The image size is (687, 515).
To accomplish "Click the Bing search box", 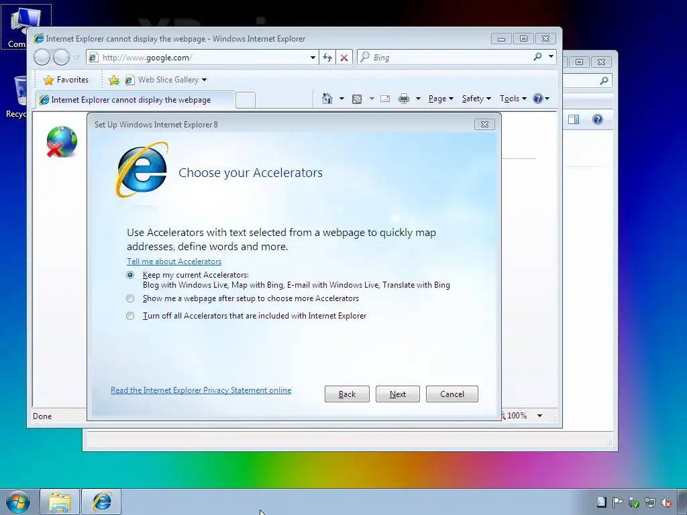I will pyautogui.click(x=445, y=58).
